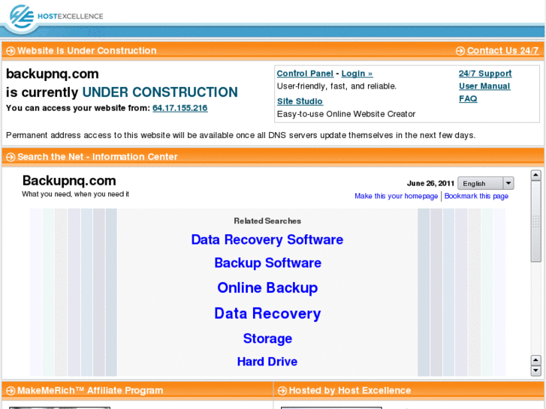Click the Related Searches label
Viewport: 546px width, 409px height.
click(x=267, y=221)
